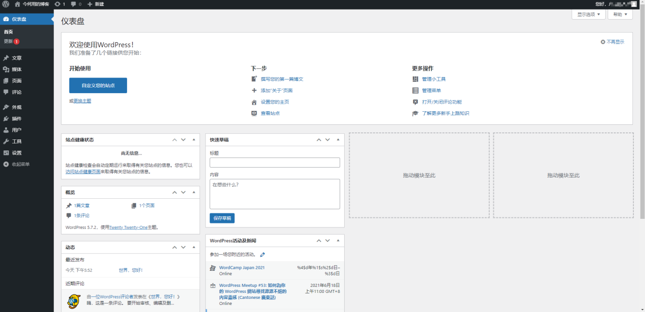
Task: Click the plus 新建 icon in admin bar
Action: point(90,4)
